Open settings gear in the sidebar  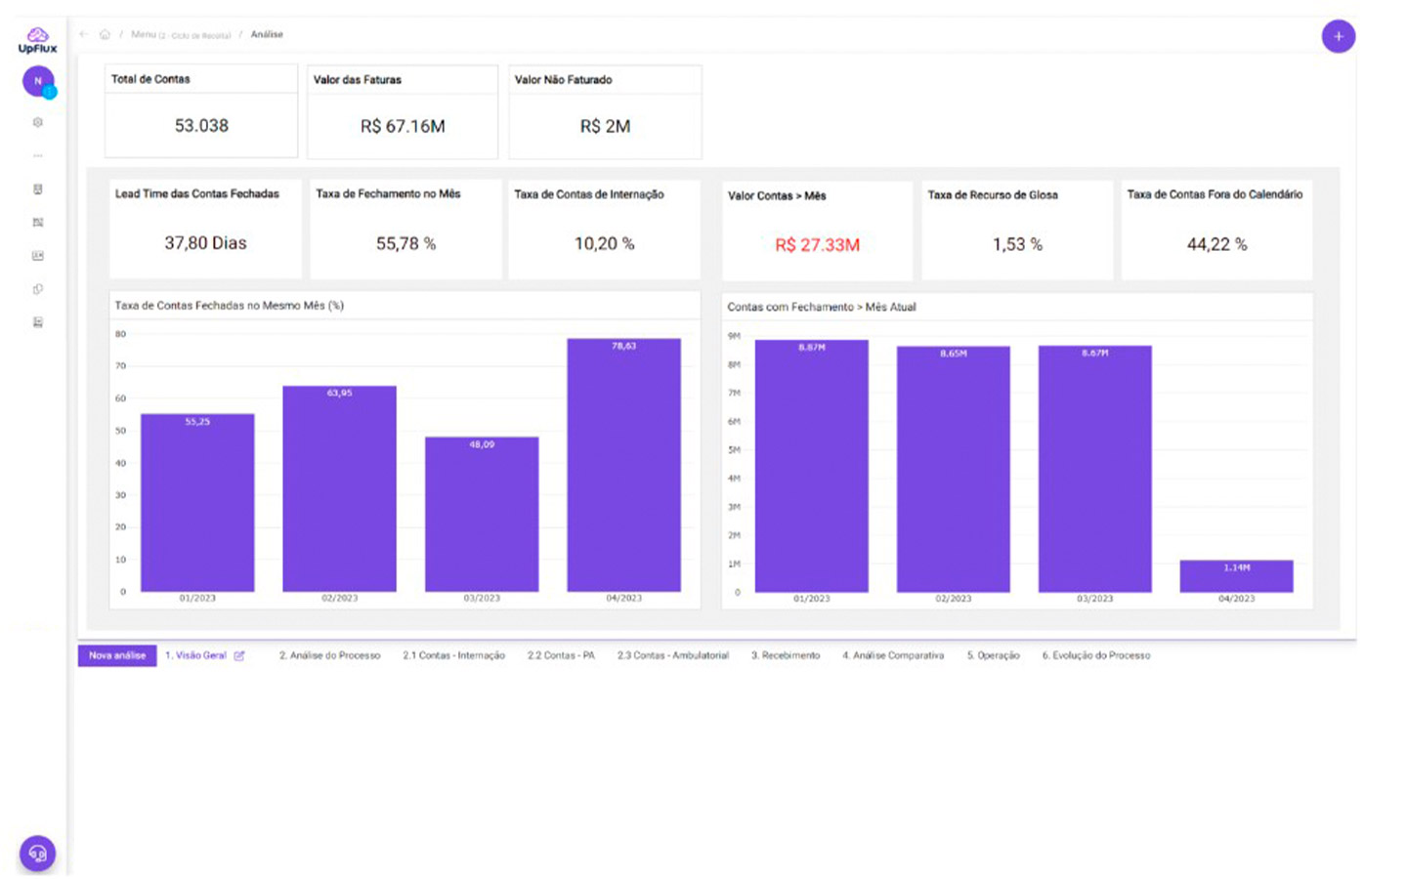38,123
